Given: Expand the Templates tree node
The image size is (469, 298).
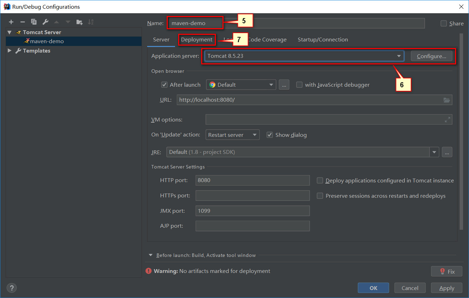Looking at the screenshot, I should tap(10, 51).
